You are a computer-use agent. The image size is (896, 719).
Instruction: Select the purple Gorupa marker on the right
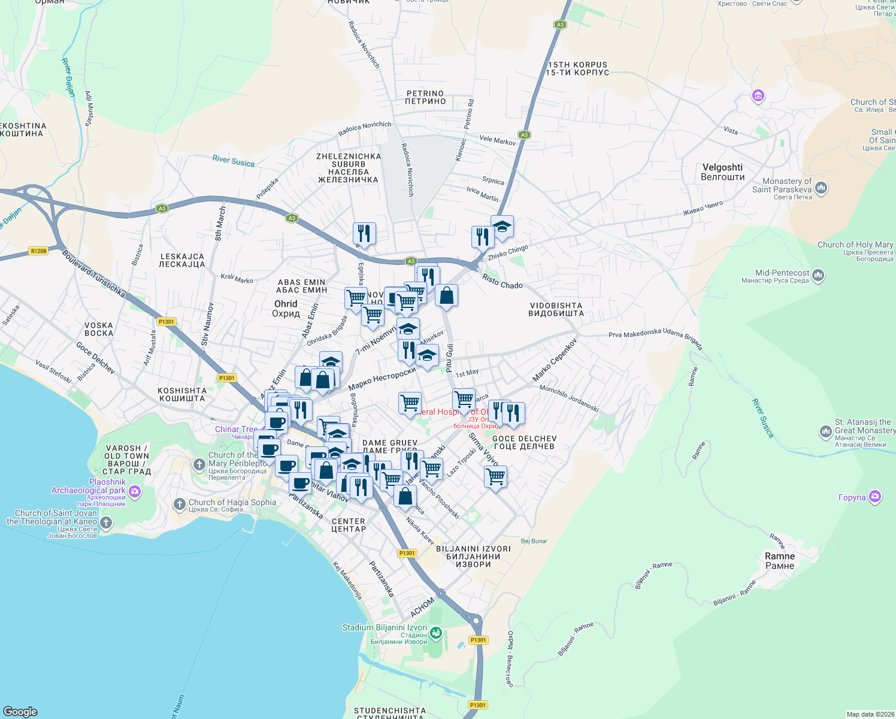tap(874, 496)
